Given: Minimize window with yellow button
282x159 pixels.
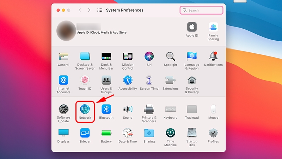Looking at the screenshot, I should point(63,10).
